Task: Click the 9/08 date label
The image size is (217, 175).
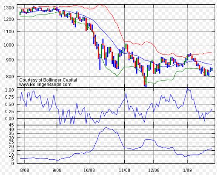Action: tap(57, 170)
